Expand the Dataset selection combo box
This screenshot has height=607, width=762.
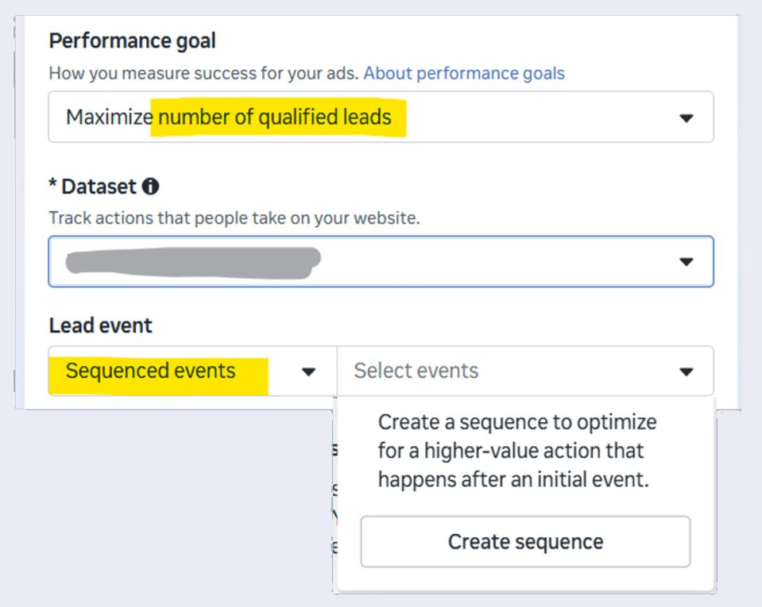(381, 262)
